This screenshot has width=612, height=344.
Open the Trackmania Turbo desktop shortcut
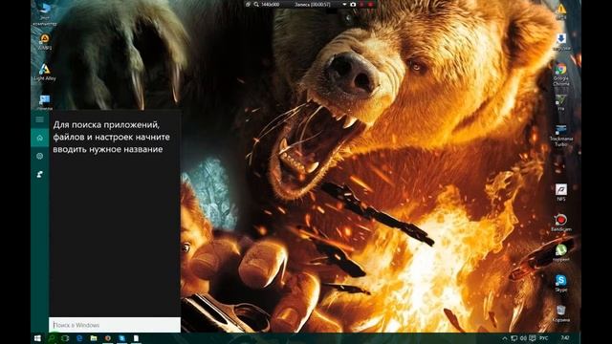pos(561,136)
